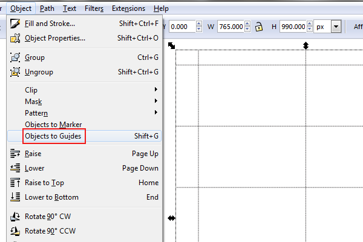Click the H height input field

point(293,27)
